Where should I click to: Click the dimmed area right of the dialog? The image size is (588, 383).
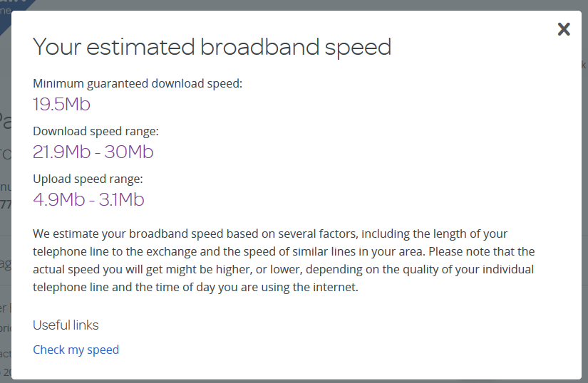[x=584, y=214]
